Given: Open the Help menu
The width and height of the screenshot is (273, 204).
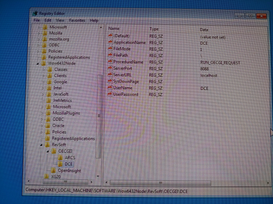Looking at the screenshot, I should [94, 21].
